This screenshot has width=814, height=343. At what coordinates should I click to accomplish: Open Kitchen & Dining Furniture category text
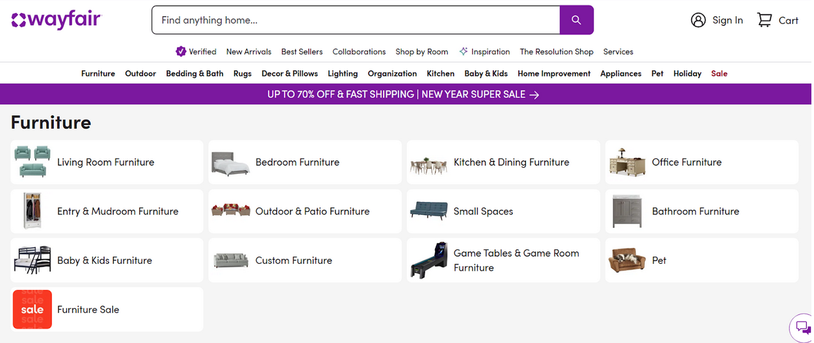pos(512,162)
